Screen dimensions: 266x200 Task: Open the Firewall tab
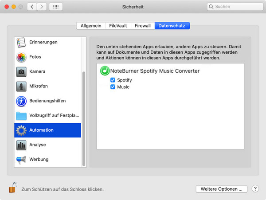[143, 26]
